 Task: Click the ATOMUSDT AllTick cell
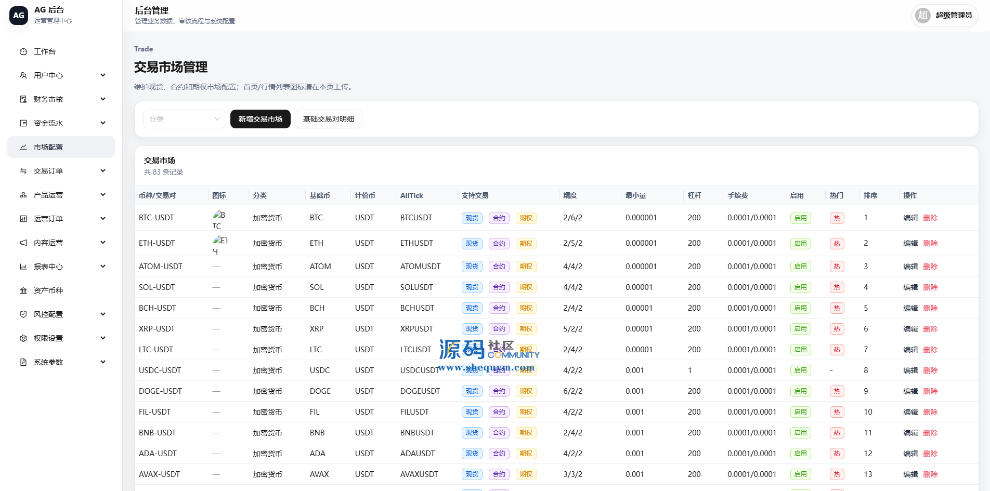tap(420, 267)
